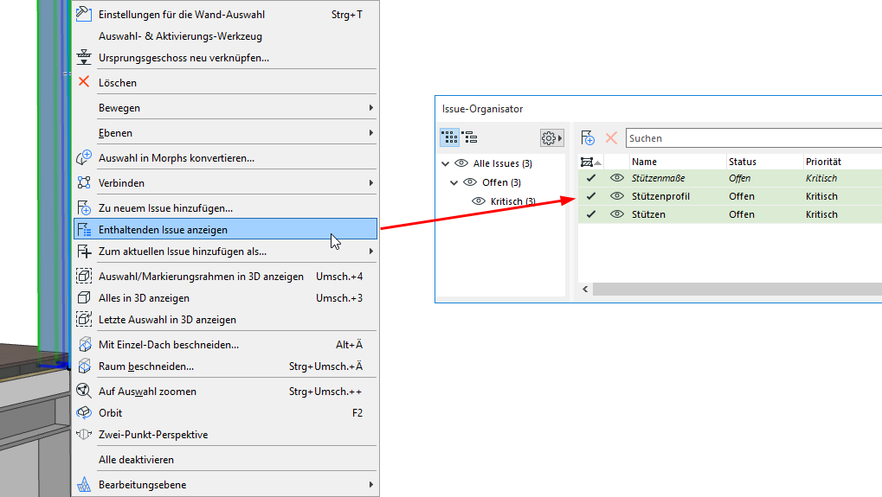Image resolution: width=882 pixels, height=497 pixels.
Task: Click the relink home story icon
Action: click(x=84, y=57)
